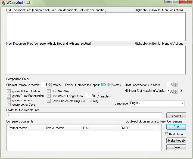Image resolution: width=193 pixels, height=159 pixels.
Task: Enable Skip Non-Words option
Action: click(49, 91)
